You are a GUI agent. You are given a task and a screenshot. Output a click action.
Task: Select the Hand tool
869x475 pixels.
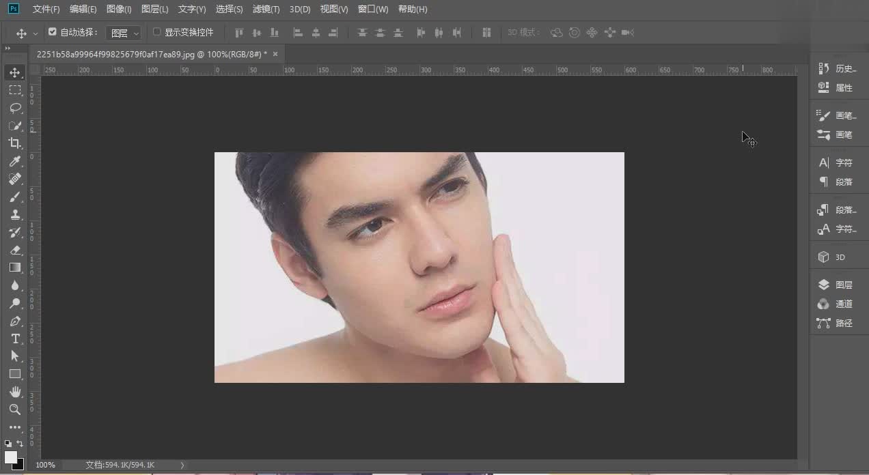(15, 392)
